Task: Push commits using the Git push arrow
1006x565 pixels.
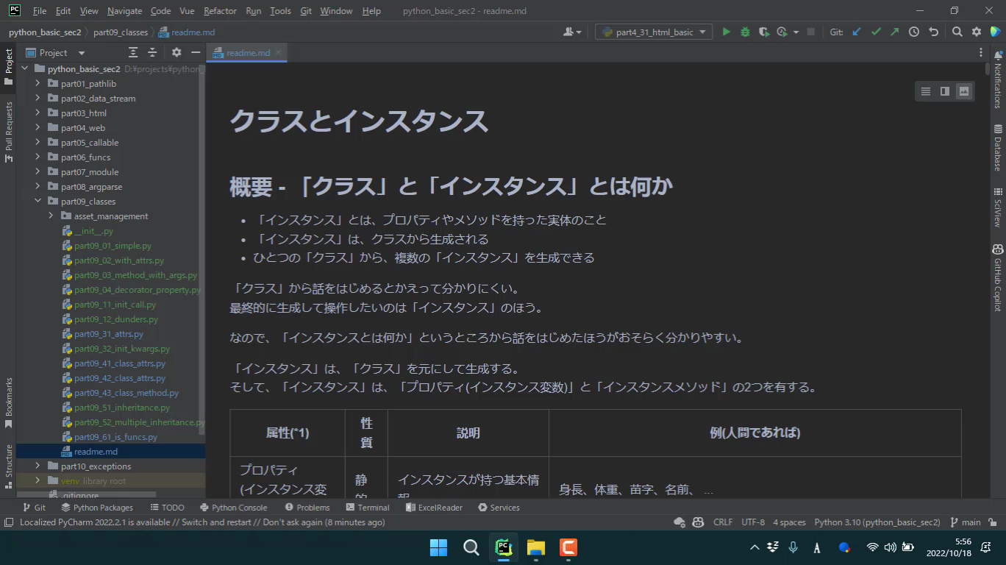Action: [895, 32]
